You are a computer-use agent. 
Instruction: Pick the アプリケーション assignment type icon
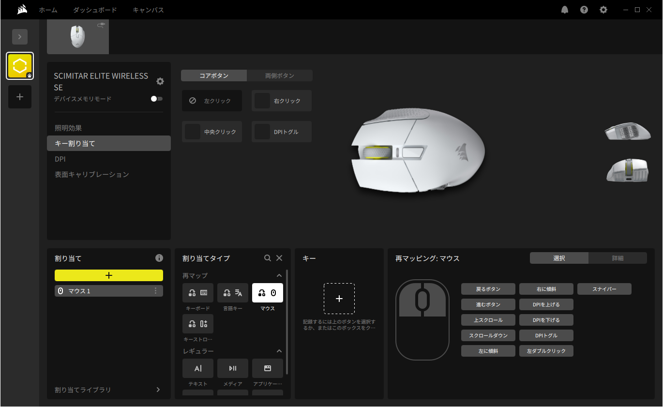pyautogui.click(x=268, y=368)
